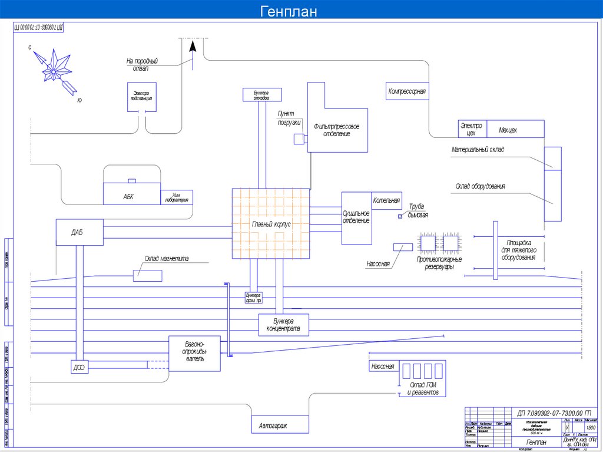Click the Бункера концентрата building
Screen dimensions: 603x452
pos(283,325)
